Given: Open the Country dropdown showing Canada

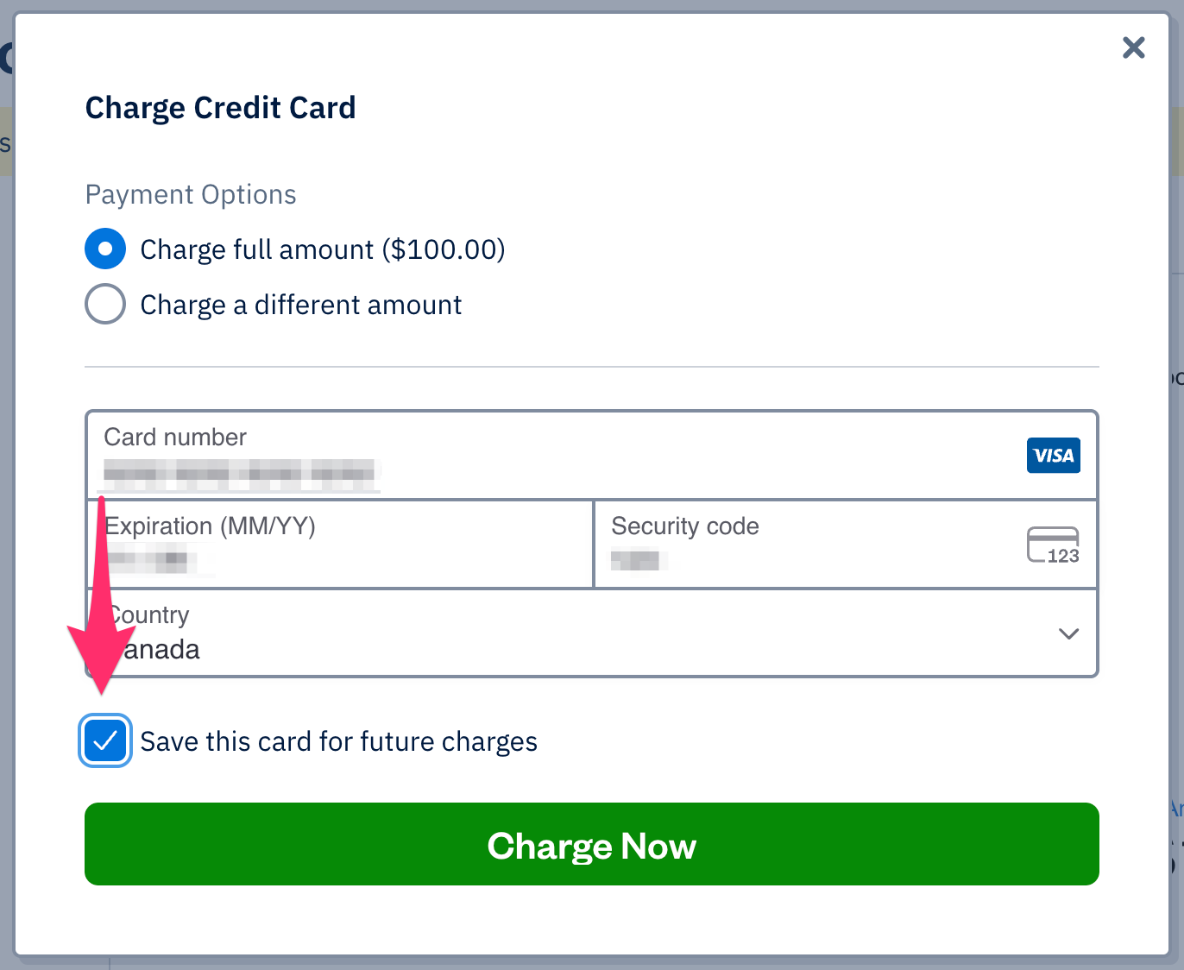Looking at the screenshot, I should [592, 633].
